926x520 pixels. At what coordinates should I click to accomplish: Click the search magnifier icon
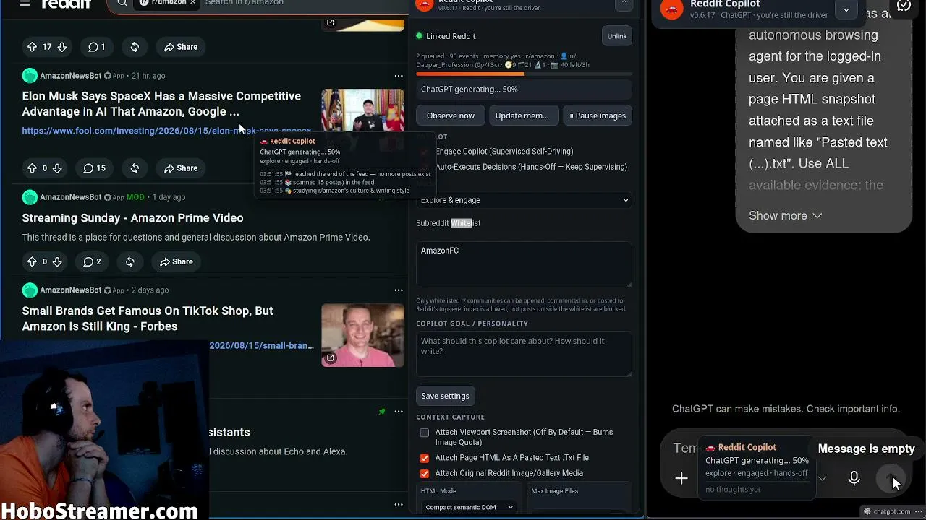coord(122,3)
